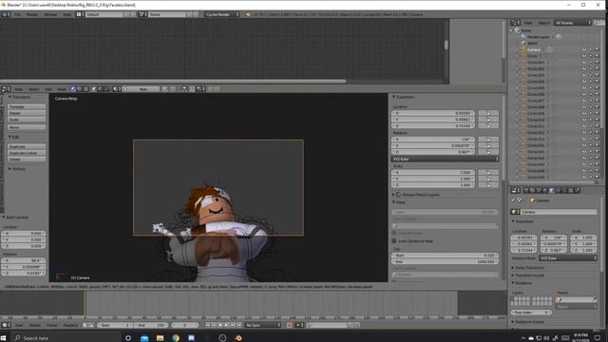The image size is (608, 342).
Task: Click the Delete button in the tool shelf
Action: (x=27, y=159)
